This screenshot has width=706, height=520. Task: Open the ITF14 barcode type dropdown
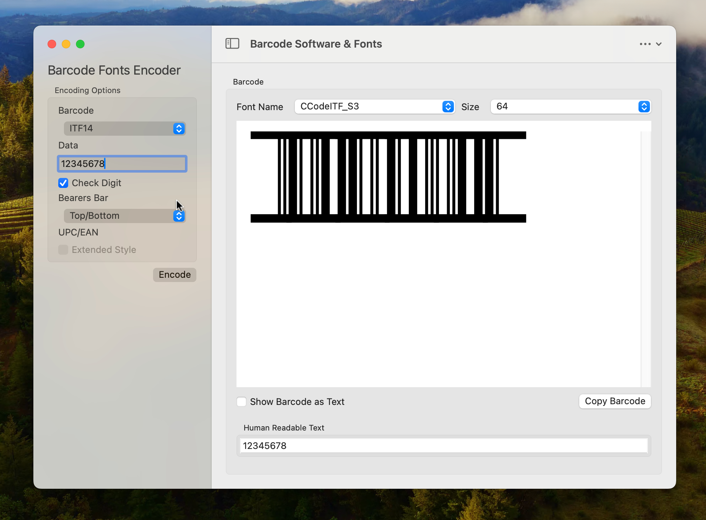tap(124, 128)
